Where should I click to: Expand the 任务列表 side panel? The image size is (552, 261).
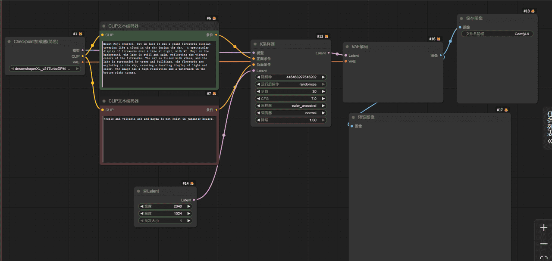click(549, 141)
